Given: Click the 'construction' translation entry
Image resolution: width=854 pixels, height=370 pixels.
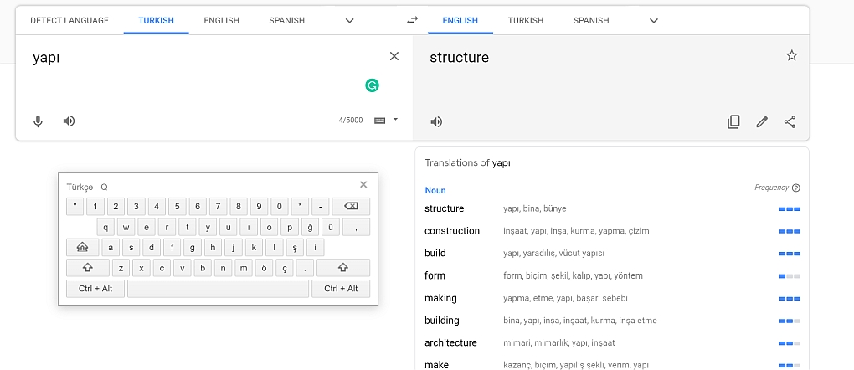Looking at the screenshot, I should pyautogui.click(x=452, y=231).
